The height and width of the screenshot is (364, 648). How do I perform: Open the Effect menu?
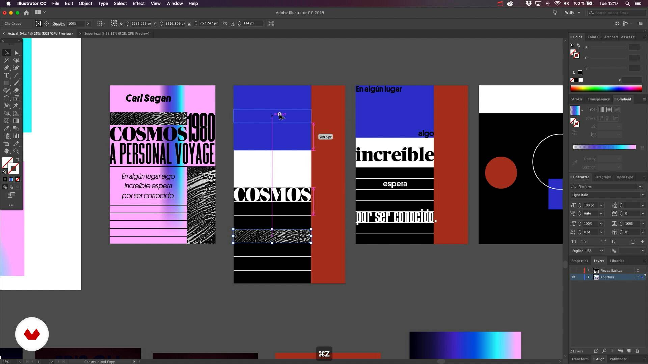pyautogui.click(x=138, y=3)
